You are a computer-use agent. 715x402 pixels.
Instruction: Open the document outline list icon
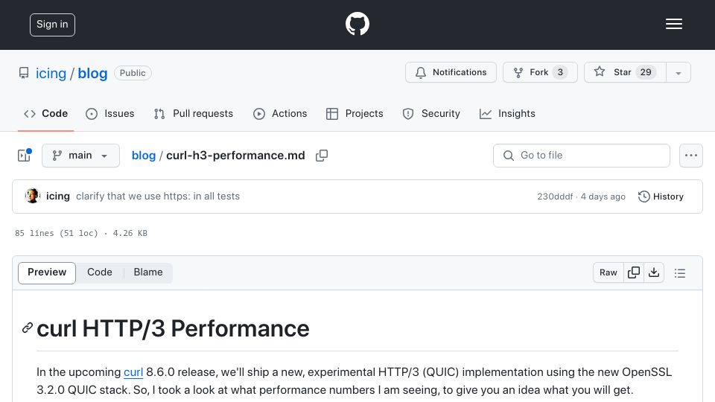(x=680, y=272)
